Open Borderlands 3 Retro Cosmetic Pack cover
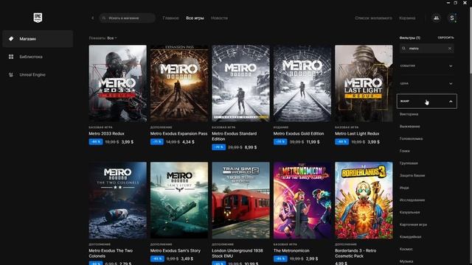472x265 pixels. coord(364,200)
